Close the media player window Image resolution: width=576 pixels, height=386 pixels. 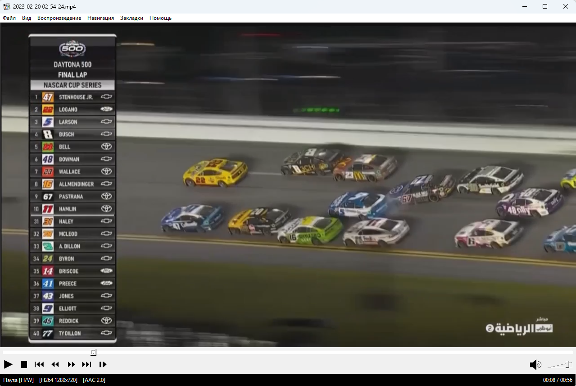click(x=566, y=6)
